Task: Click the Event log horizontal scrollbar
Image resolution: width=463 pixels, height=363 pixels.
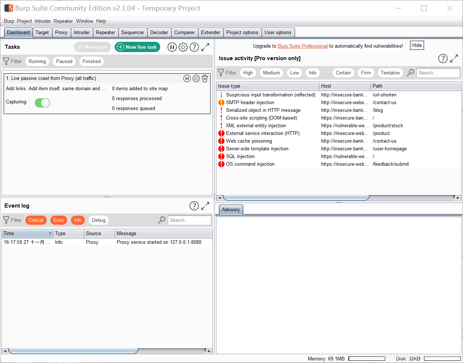Action: (73, 351)
